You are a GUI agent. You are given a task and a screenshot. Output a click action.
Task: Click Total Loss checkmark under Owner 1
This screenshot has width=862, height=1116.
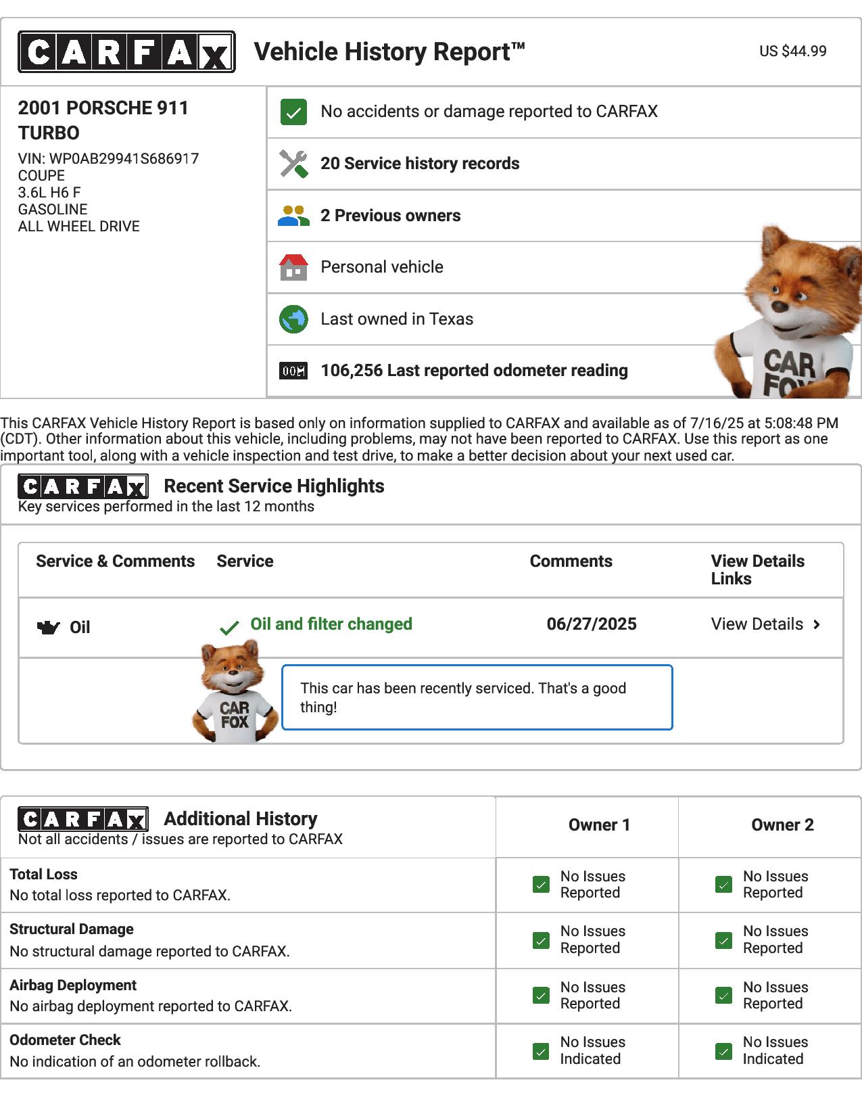click(541, 885)
